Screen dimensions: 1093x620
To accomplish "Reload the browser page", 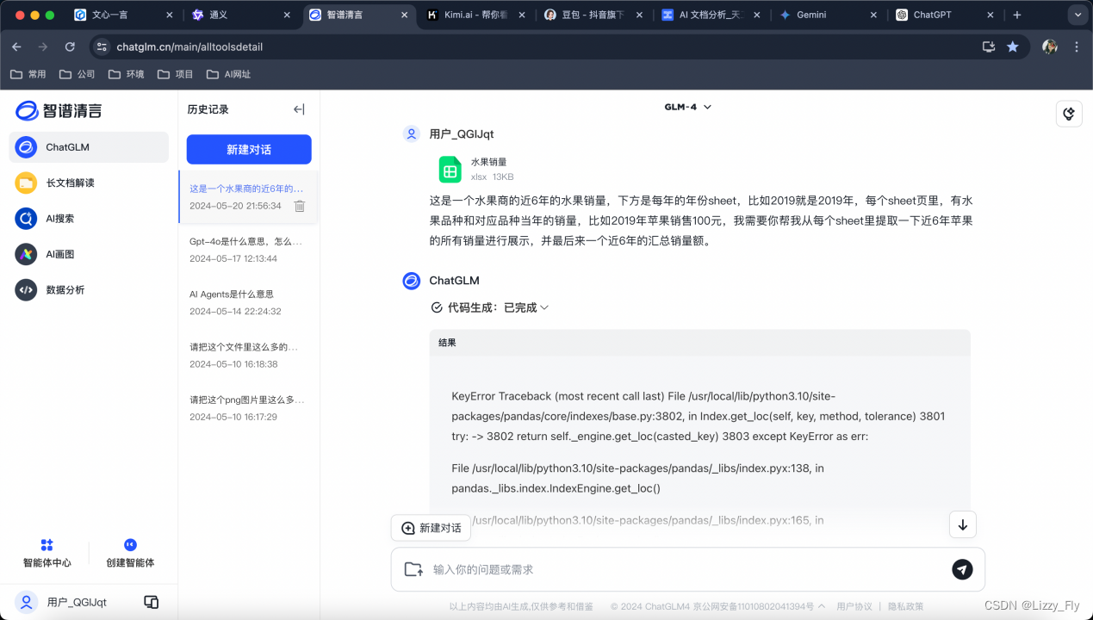I will click(x=70, y=46).
